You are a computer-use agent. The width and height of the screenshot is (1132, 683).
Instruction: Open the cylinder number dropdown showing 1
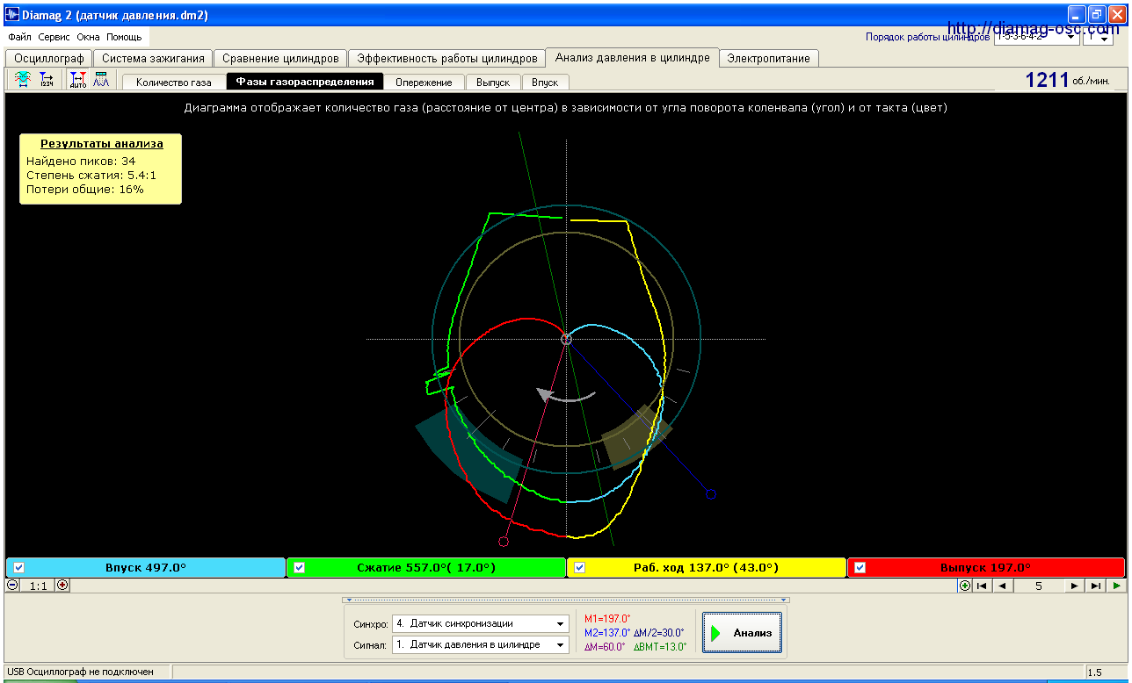[x=1099, y=37]
